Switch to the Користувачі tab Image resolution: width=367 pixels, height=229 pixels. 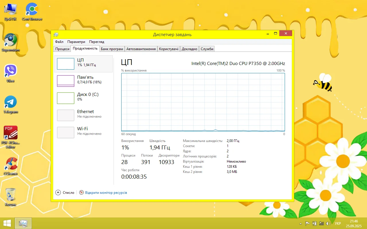coord(169,49)
